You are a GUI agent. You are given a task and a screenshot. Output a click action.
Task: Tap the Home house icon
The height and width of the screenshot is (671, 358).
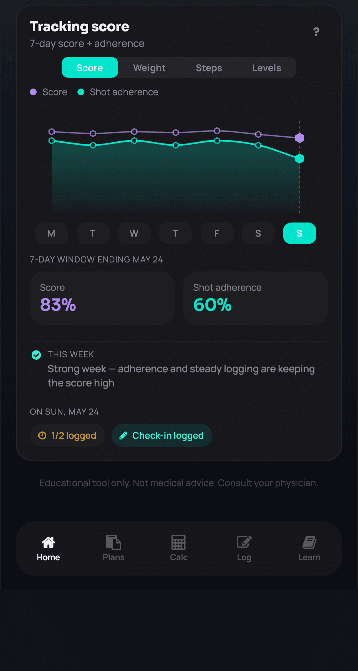48,542
